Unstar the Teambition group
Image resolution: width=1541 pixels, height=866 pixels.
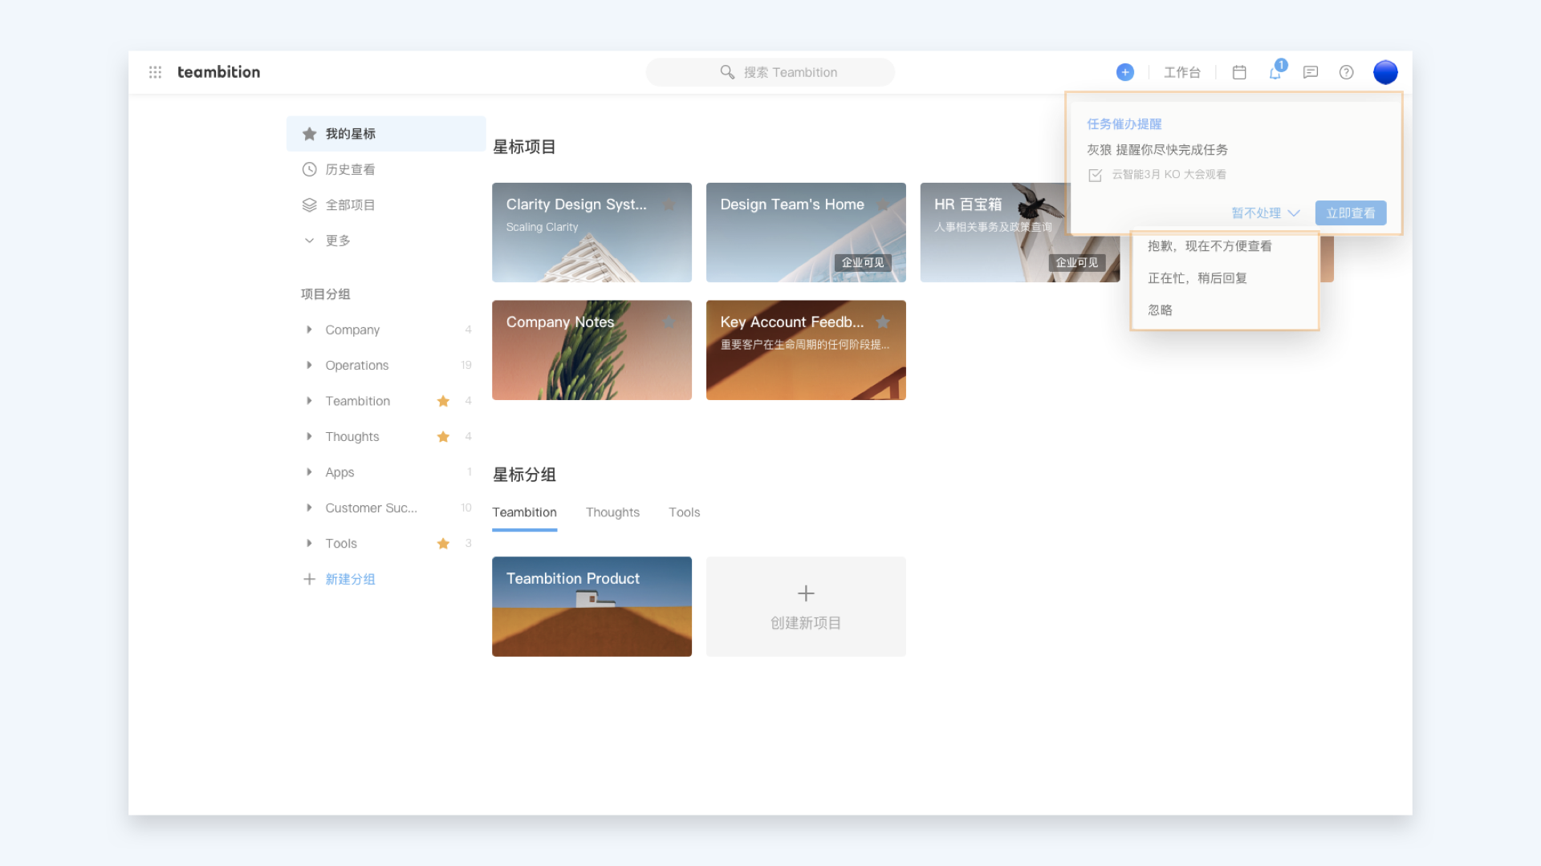coord(443,401)
